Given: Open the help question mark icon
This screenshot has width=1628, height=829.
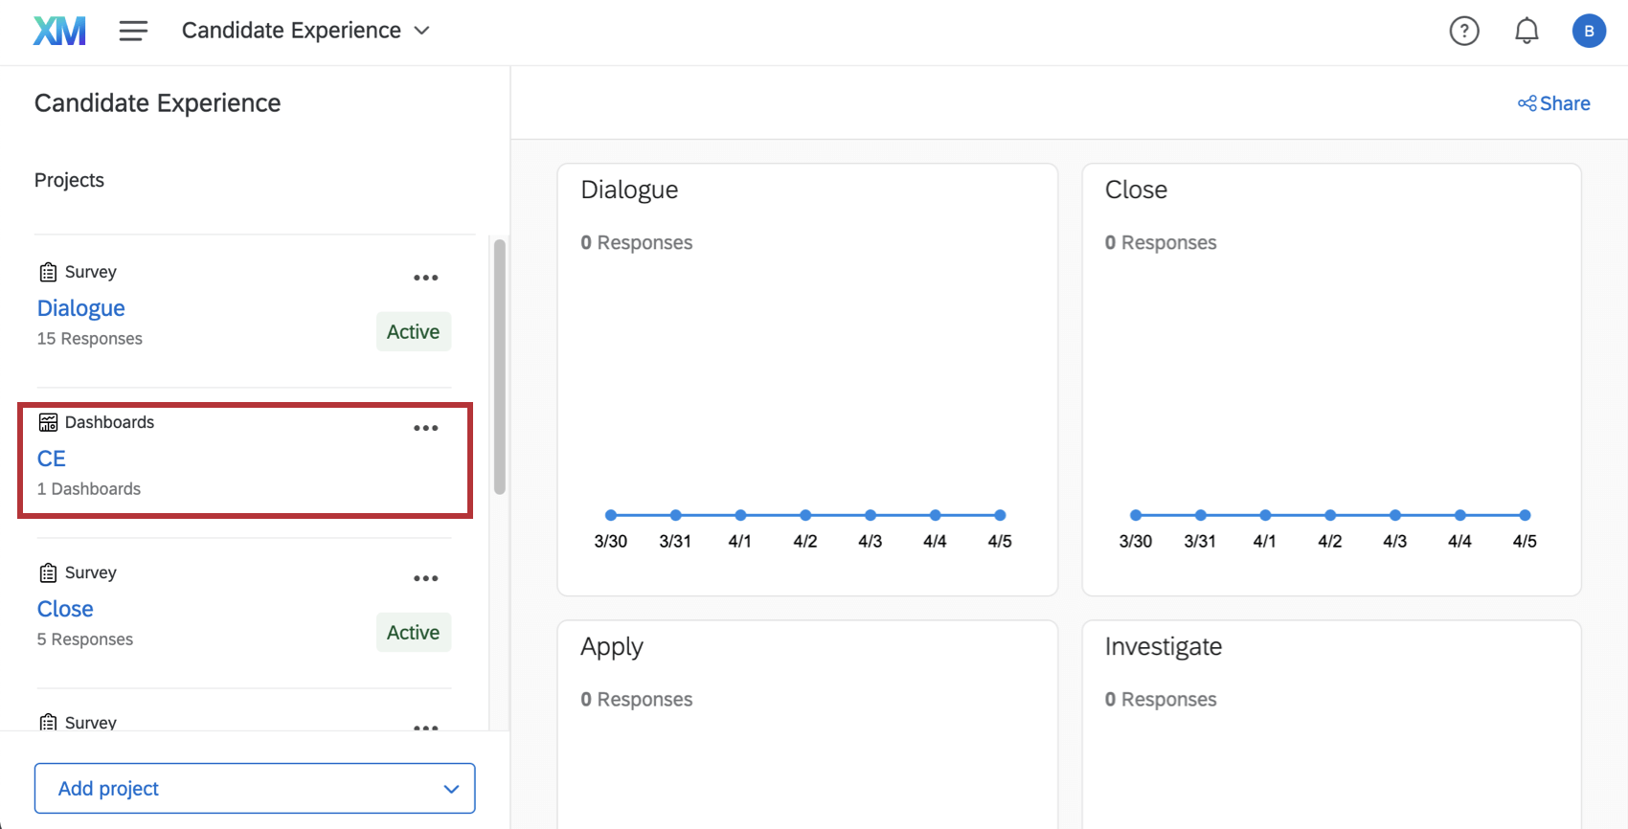Looking at the screenshot, I should (1463, 31).
